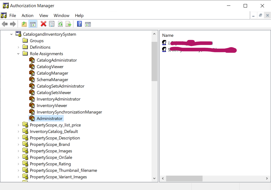Viewport: 271px width, 190px height.
Task: Expand the PropertyScope_OnSale scope
Action: click(x=18, y=157)
